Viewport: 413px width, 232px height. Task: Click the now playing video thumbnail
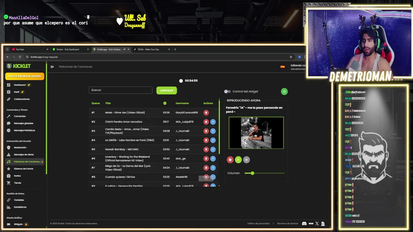(256, 133)
